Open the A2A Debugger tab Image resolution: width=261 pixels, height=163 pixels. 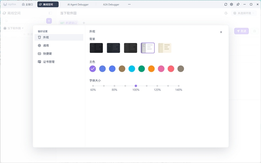coord(111,4)
